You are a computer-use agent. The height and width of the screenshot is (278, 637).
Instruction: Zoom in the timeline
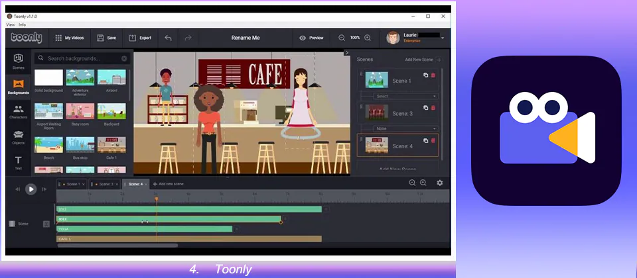point(423,183)
